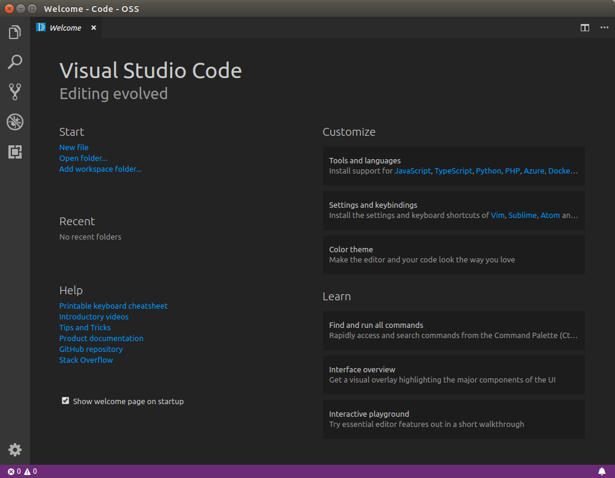Image resolution: width=615 pixels, height=478 pixels.
Task: Minimize the Code - OSS window
Action: [x=21, y=8]
